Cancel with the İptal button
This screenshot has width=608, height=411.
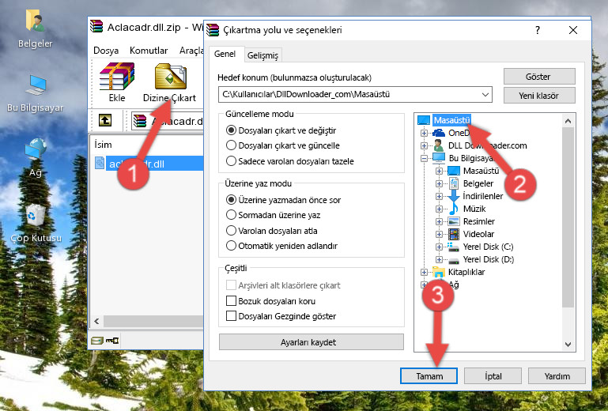pyautogui.click(x=493, y=376)
